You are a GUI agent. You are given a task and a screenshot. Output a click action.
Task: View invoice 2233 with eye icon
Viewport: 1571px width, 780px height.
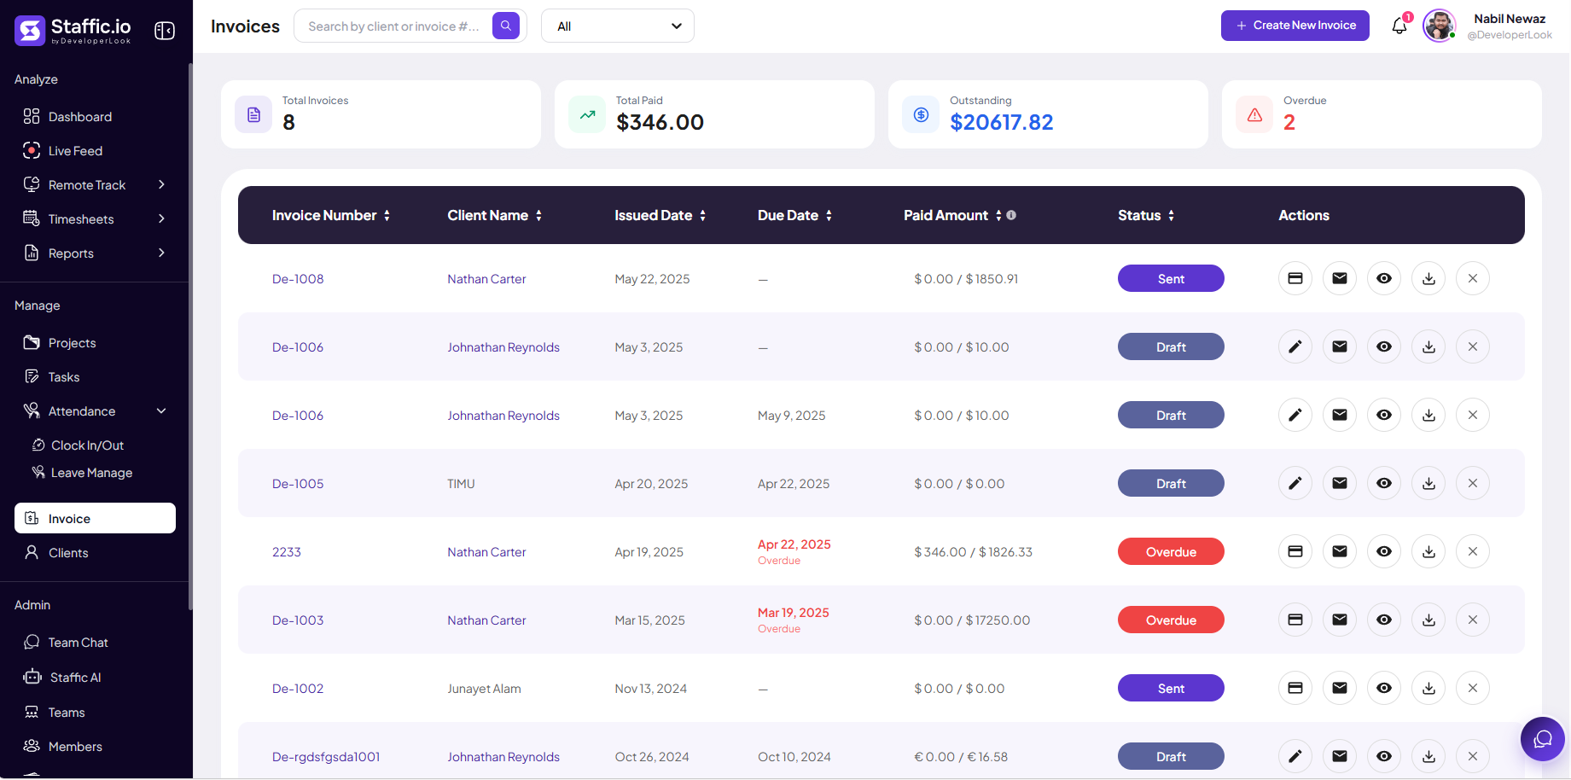[1384, 551]
